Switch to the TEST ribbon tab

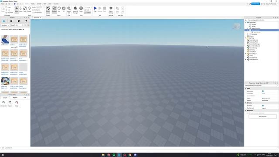45,4
